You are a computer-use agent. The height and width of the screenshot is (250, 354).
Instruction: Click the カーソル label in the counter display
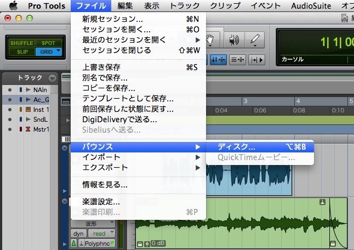[293, 59]
